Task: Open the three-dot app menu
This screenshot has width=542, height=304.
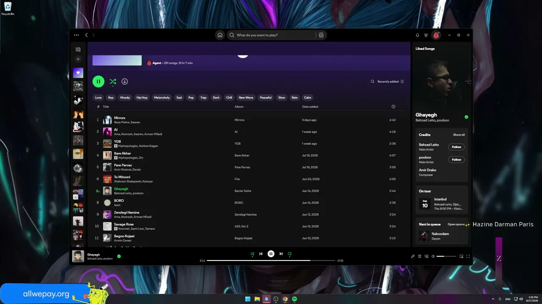Action: point(76,35)
